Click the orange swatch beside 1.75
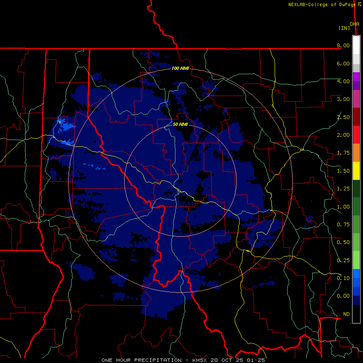 tap(356, 153)
